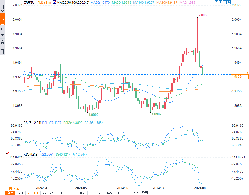Click the MA100:1.9207 legend value
Screen dimensions: 249x195
[144, 3]
